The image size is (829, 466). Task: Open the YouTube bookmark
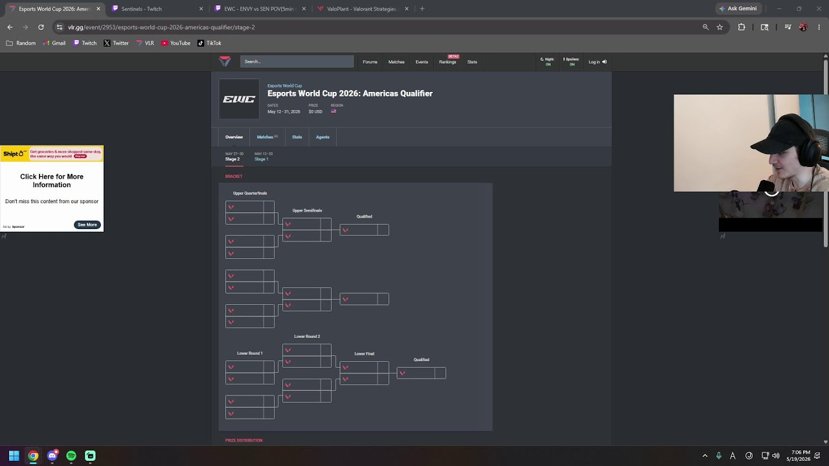pos(176,43)
